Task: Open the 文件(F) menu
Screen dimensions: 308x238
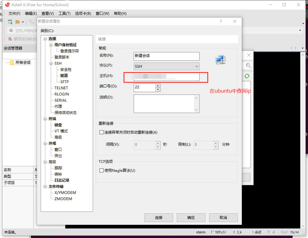Action: click(14, 13)
